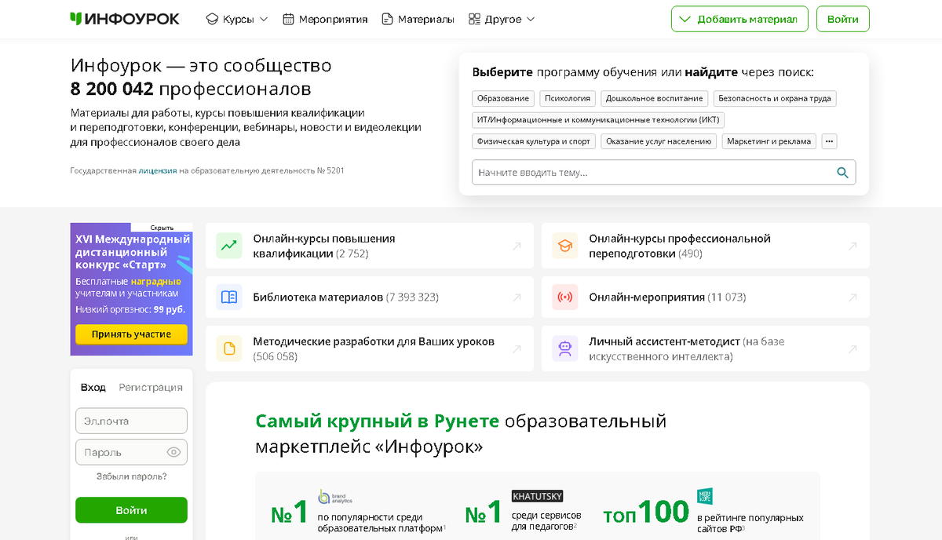Open Методические разработки для Ваших уроков card

click(x=370, y=348)
